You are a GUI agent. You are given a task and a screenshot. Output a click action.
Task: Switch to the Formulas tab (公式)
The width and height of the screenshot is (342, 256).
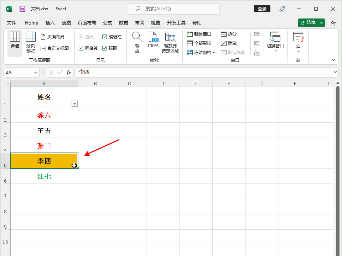(108, 23)
